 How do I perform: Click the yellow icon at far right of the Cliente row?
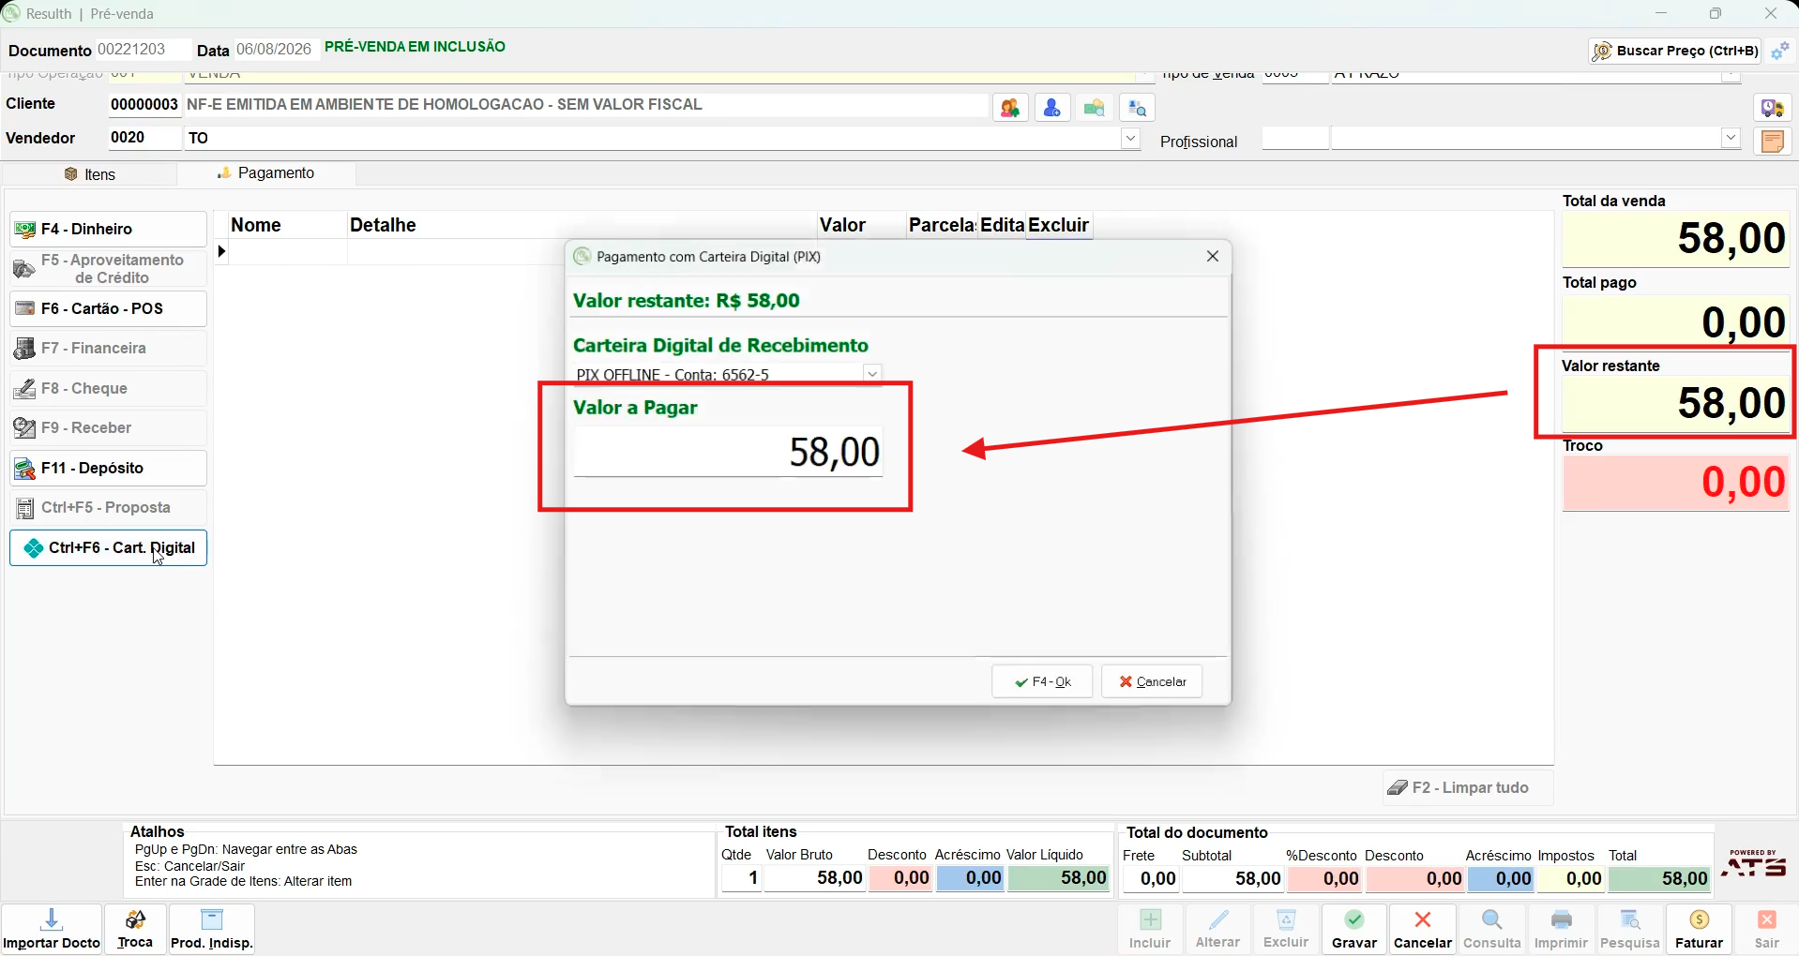tap(1773, 108)
